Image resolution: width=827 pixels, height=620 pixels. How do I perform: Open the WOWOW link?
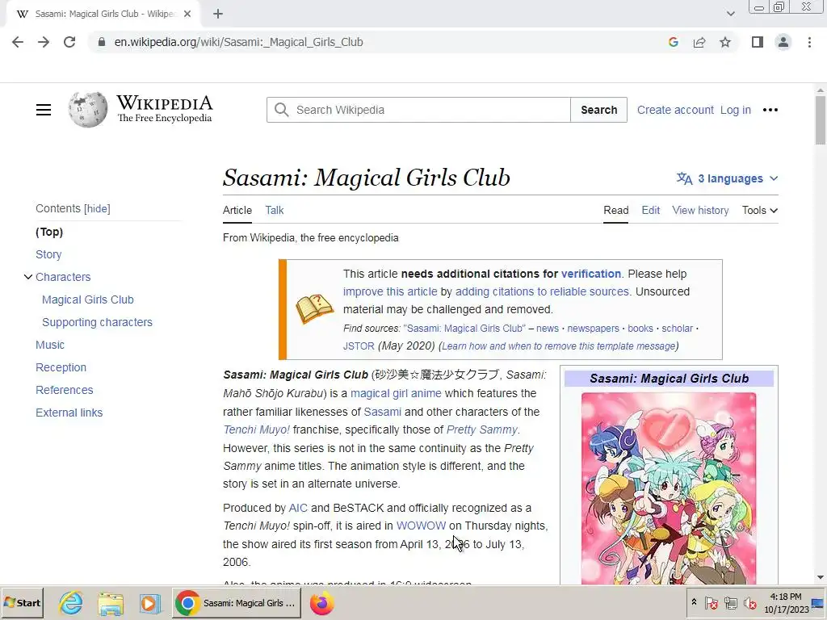[x=421, y=526]
